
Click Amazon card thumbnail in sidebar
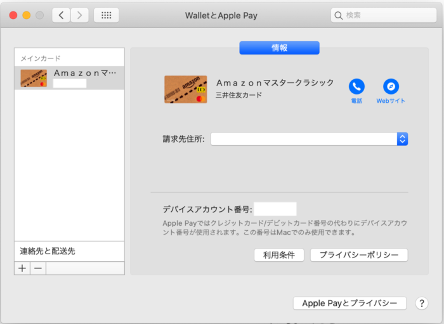(x=34, y=78)
